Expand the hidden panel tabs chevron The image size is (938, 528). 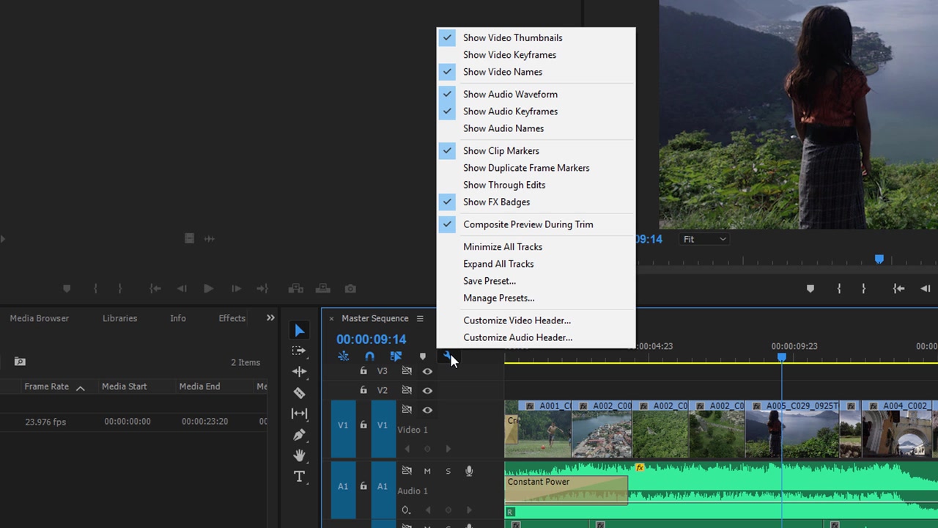pos(270,318)
